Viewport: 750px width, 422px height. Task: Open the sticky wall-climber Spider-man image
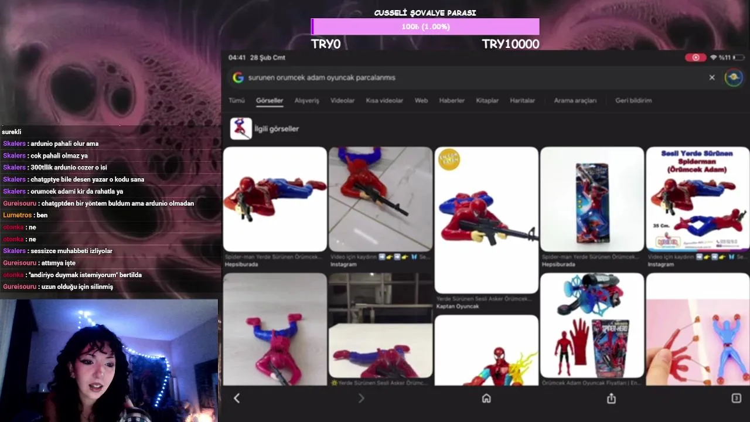697,329
